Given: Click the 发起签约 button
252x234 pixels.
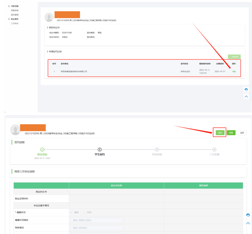Looking at the screenshot, I should coord(234,57).
